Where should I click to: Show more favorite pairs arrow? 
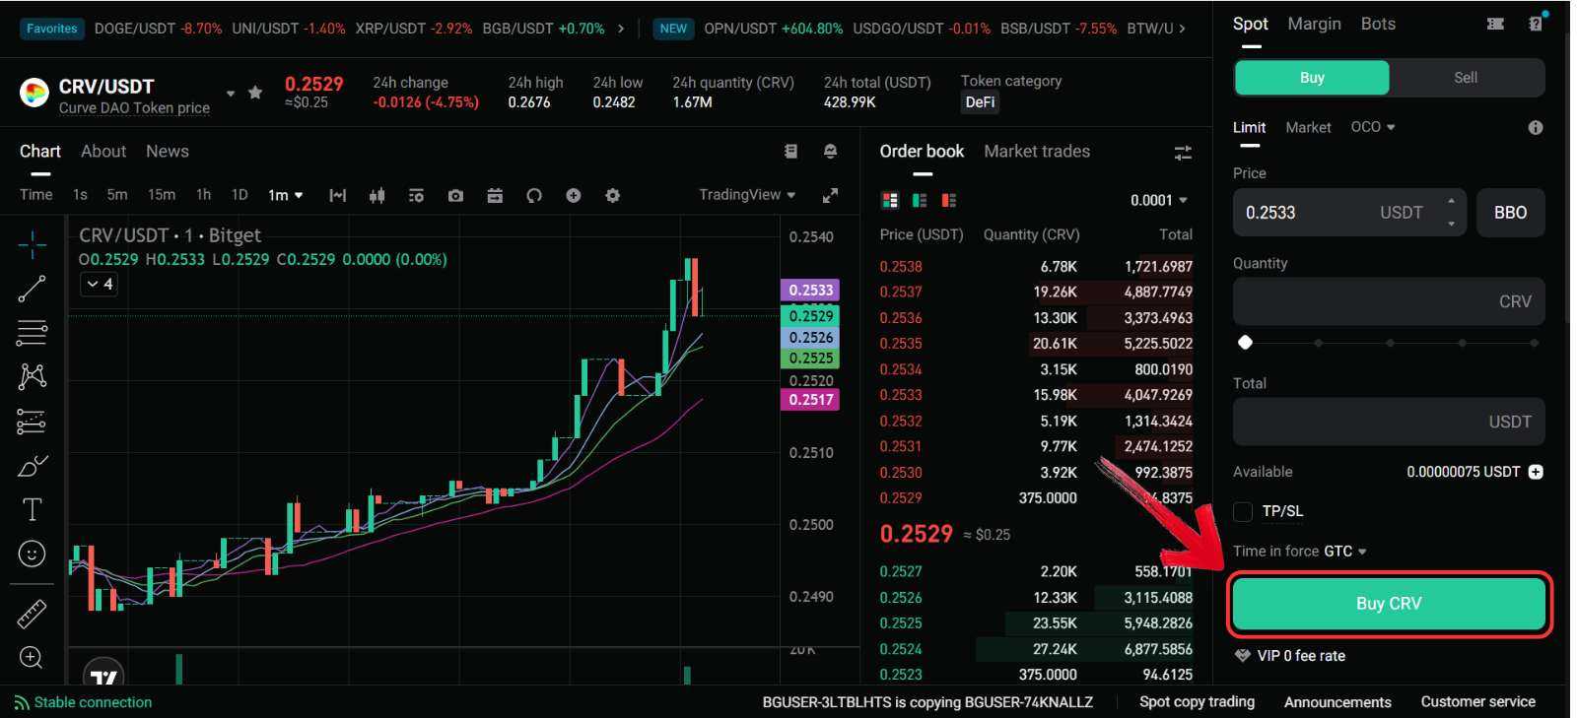coord(620,29)
